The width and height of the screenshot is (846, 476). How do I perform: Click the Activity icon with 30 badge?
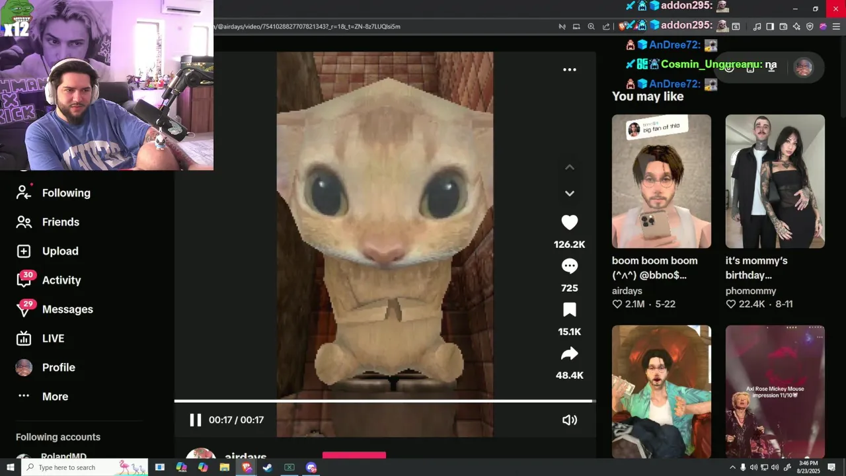24,280
